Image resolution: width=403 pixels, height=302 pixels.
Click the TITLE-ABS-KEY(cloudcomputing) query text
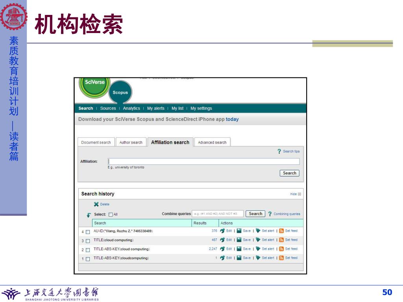[x=121, y=258]
